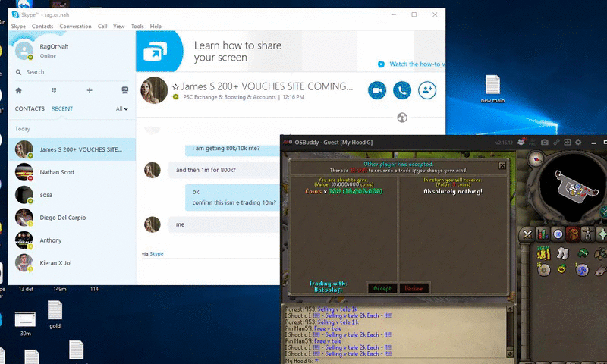Open the Help menu in Skype
The image size is (607, 364).
[156, 27]
